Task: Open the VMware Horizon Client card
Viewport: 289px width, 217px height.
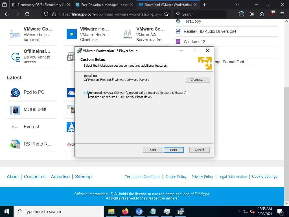Action: pos(88,34)
